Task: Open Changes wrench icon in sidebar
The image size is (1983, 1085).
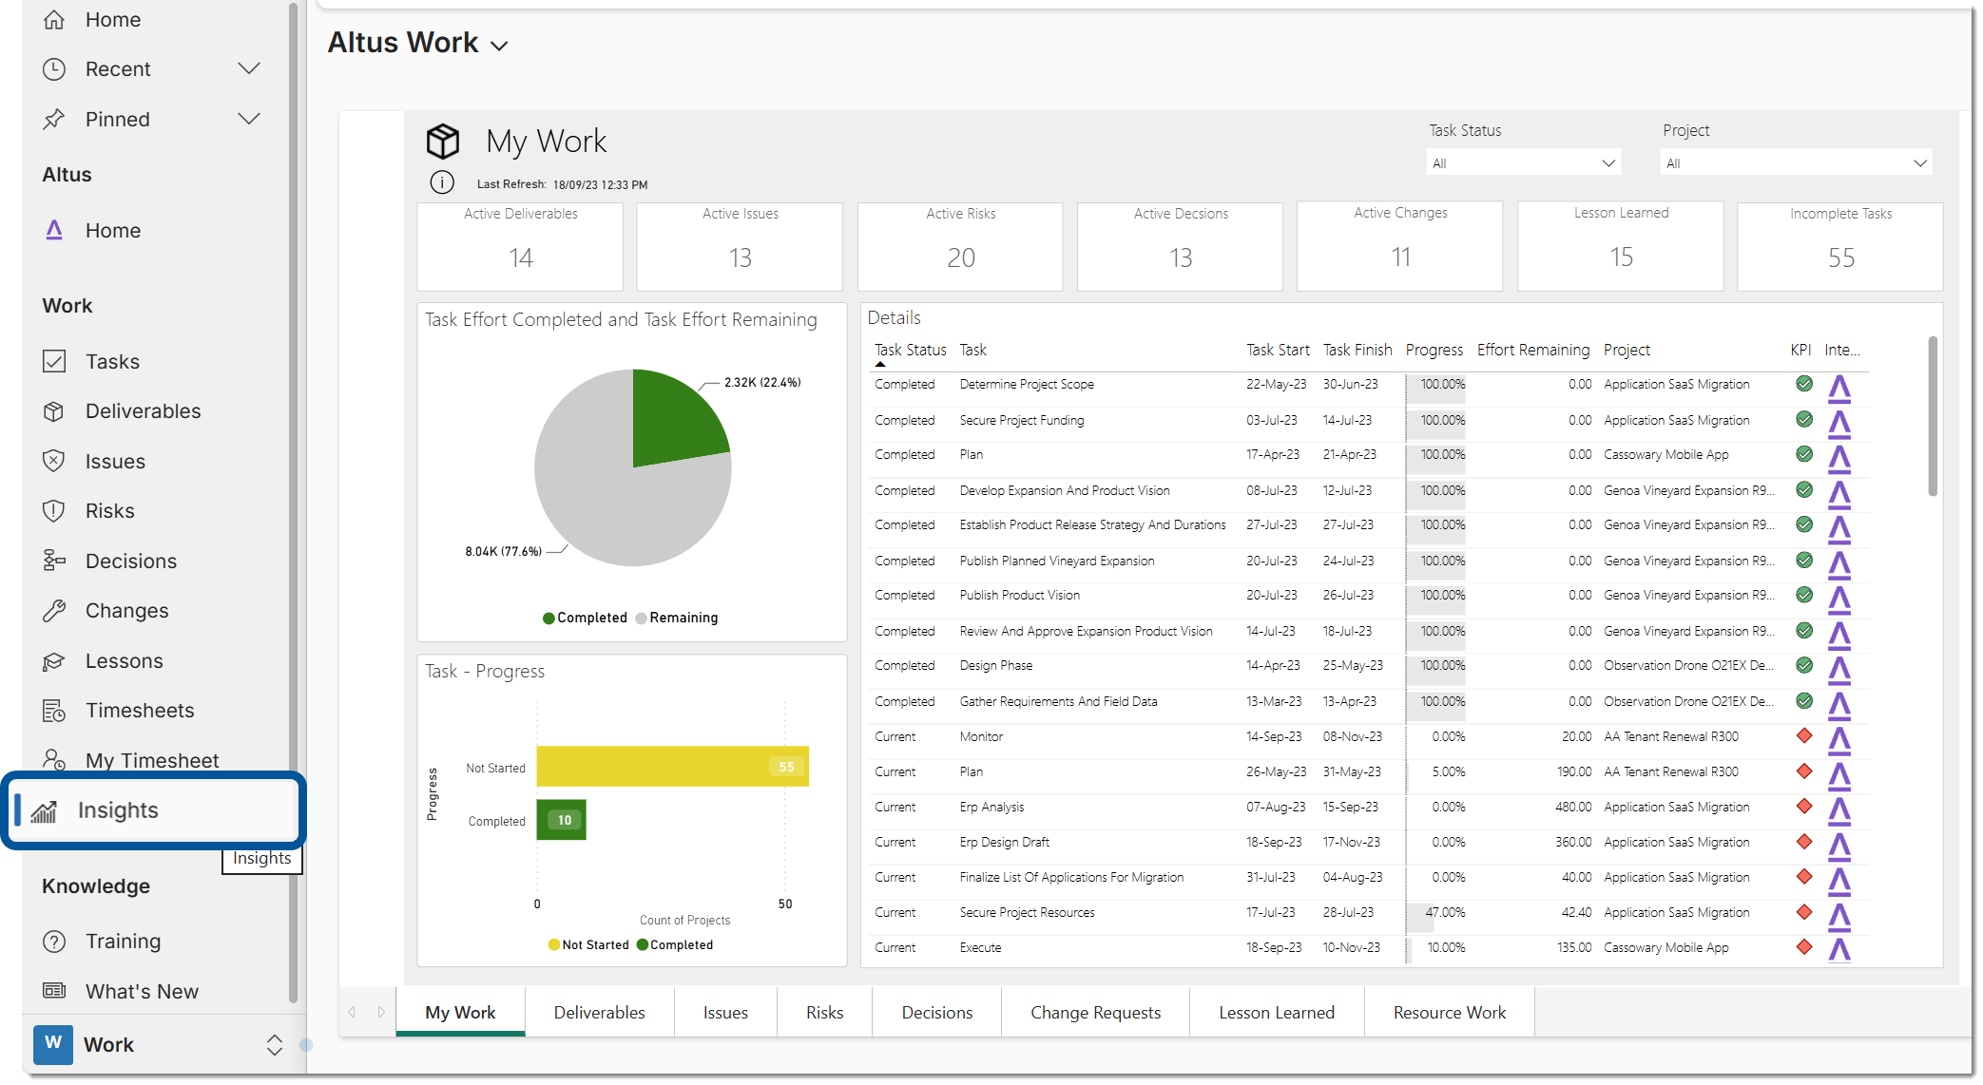Action: 54,611
